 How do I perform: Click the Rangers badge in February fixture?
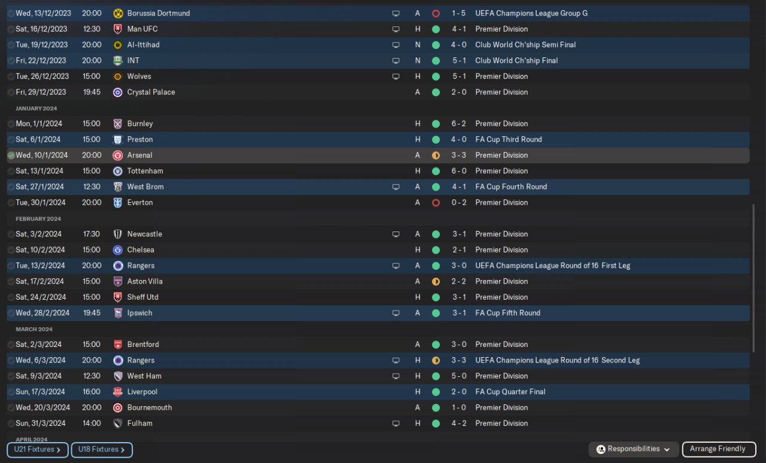pos(118,266)
